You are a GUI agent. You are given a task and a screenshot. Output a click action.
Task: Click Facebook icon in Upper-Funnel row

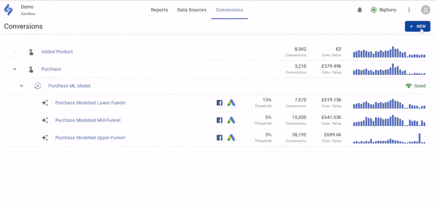point(220,137)
